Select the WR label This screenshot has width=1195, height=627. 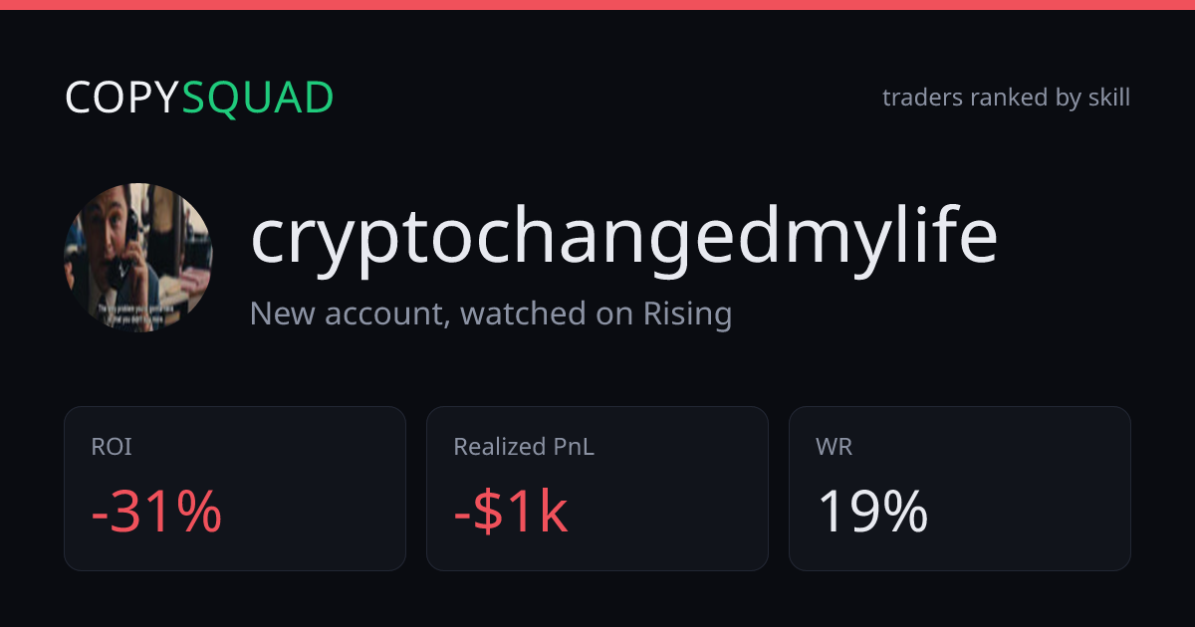(834, 448)
